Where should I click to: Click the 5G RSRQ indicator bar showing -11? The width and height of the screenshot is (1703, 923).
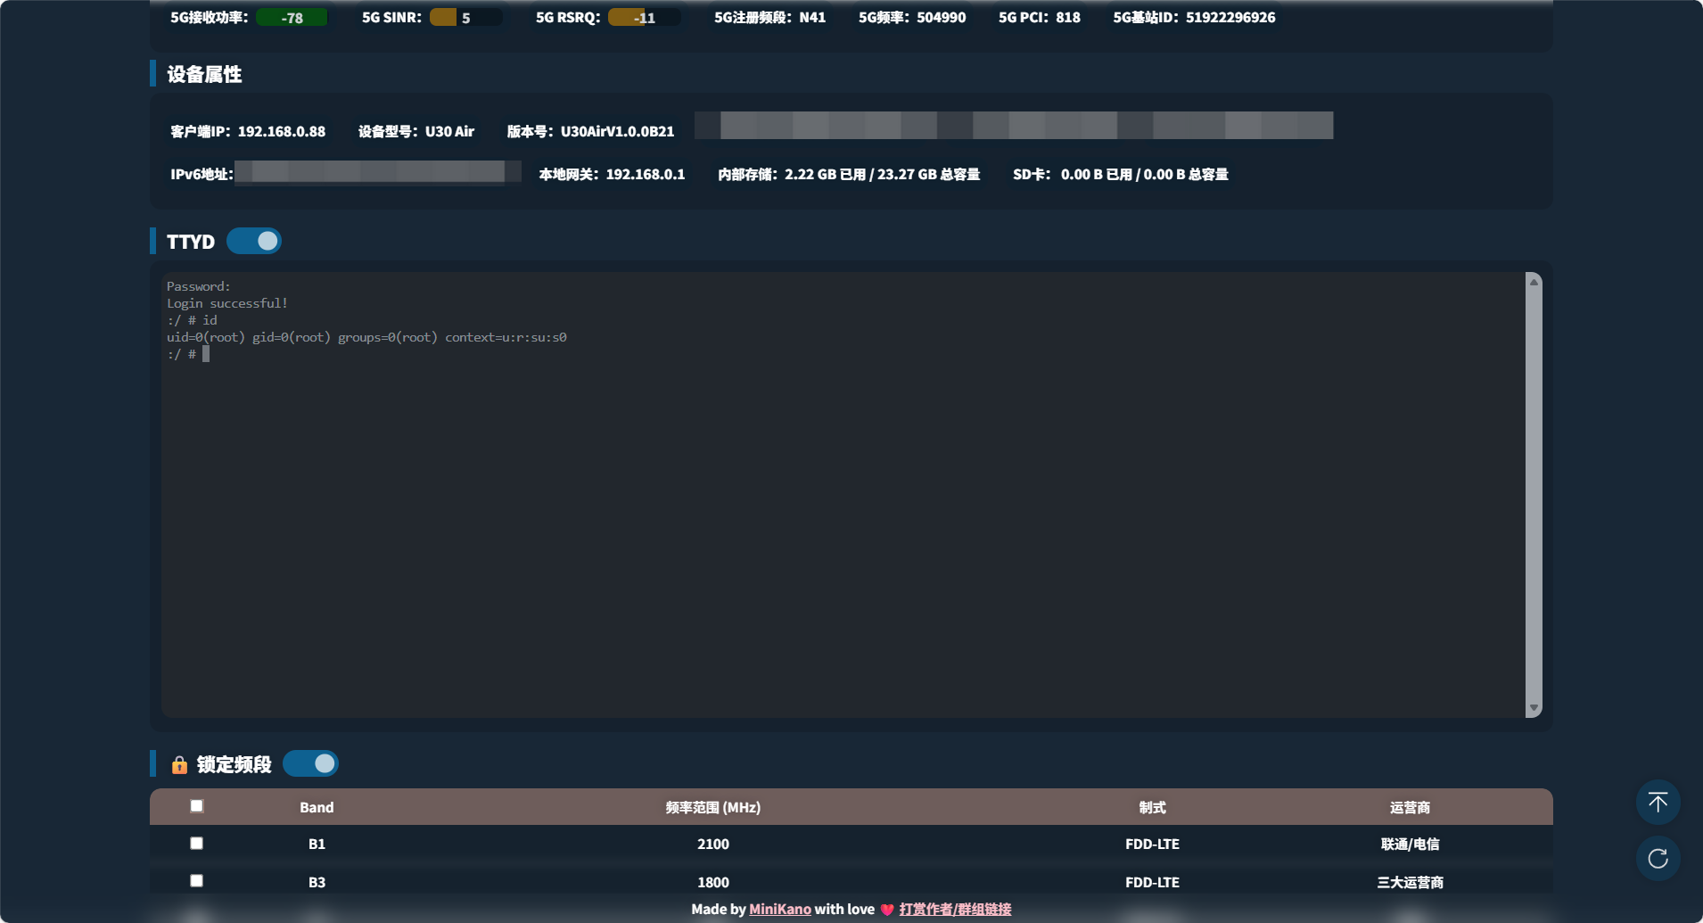(644, 18)
